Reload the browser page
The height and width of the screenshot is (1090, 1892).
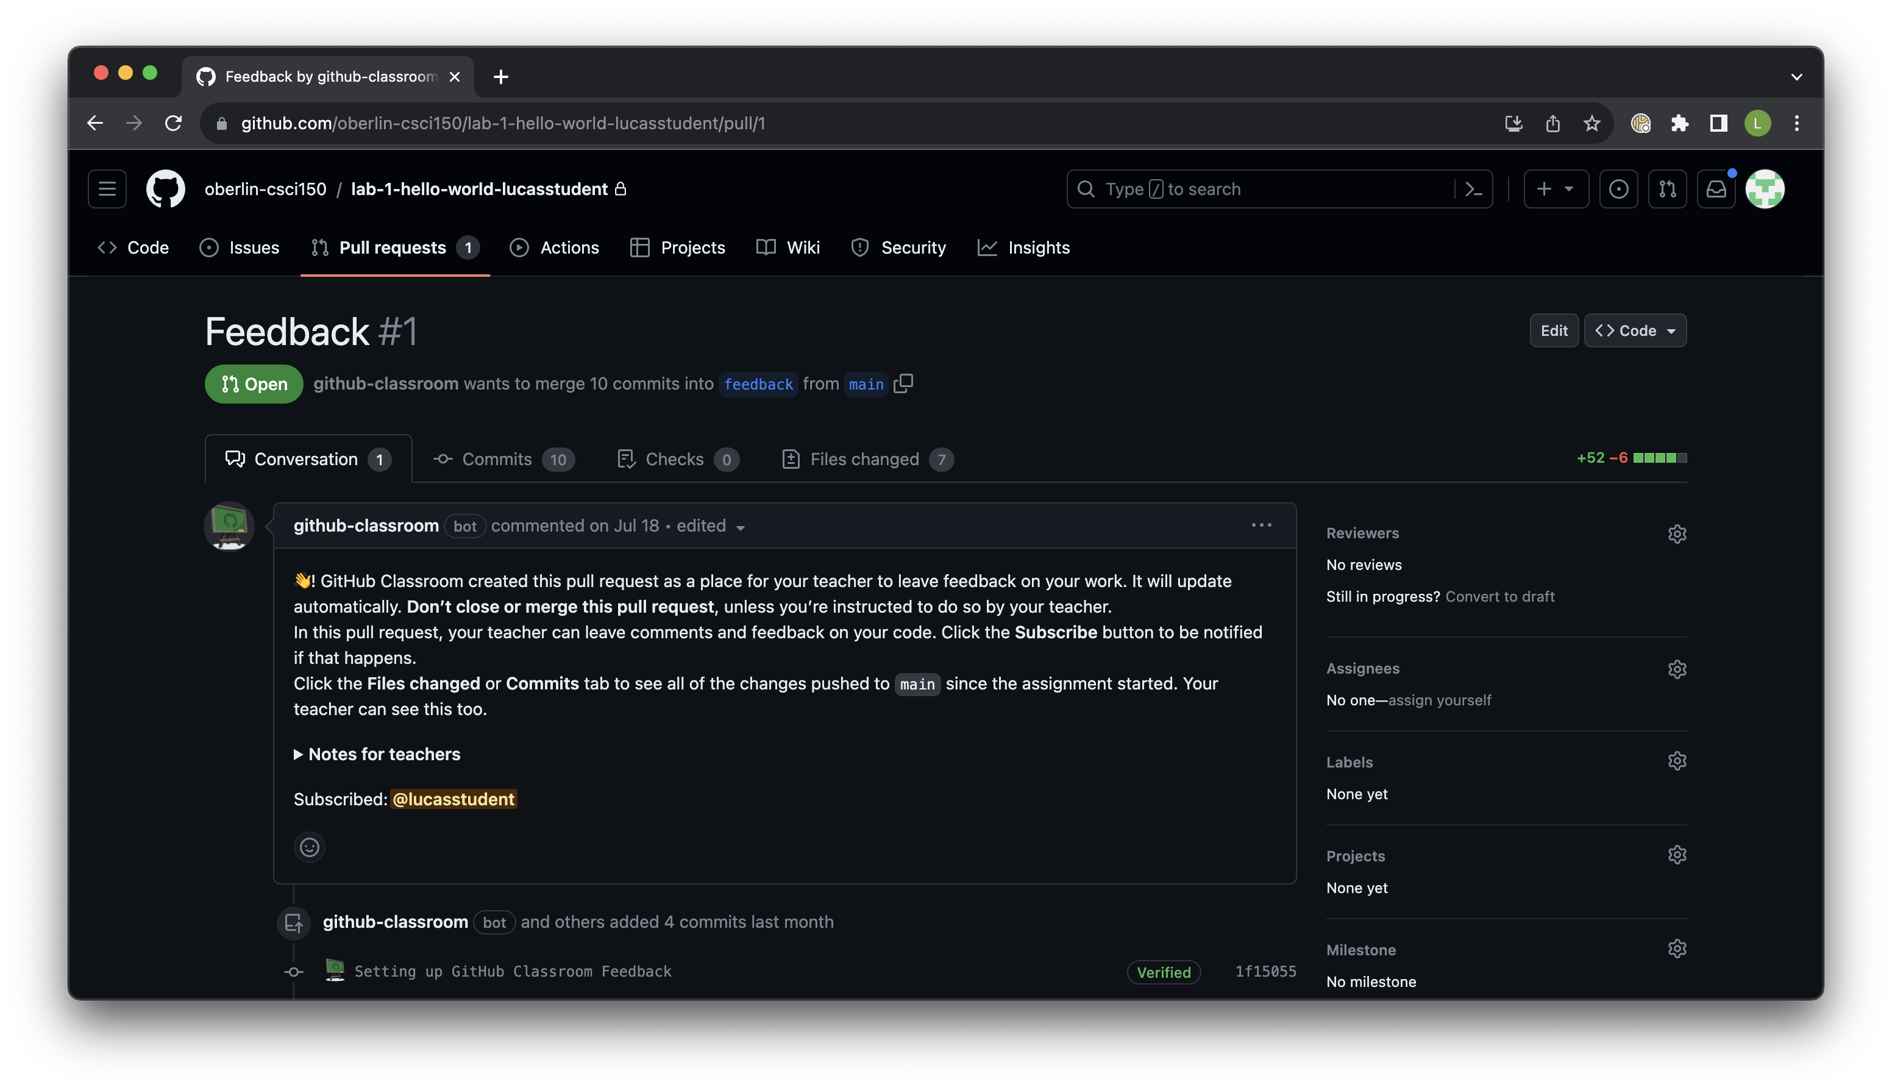(x=173, y=123)
